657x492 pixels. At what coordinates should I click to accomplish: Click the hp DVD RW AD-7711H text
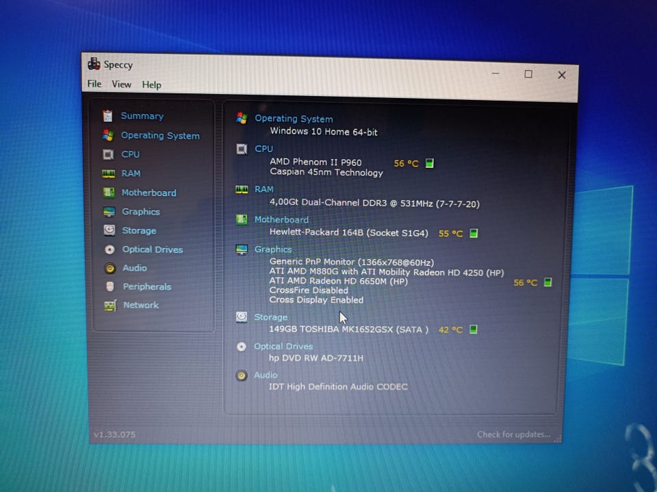[x=316, y=358]
